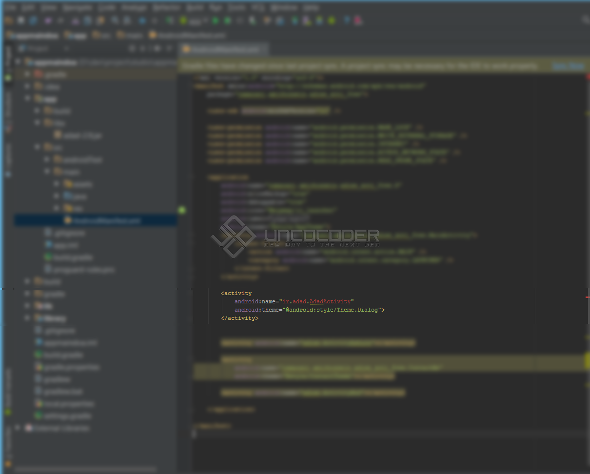Open the Build menu
This screenshot has height=474, width=590.
coord(195,8)
